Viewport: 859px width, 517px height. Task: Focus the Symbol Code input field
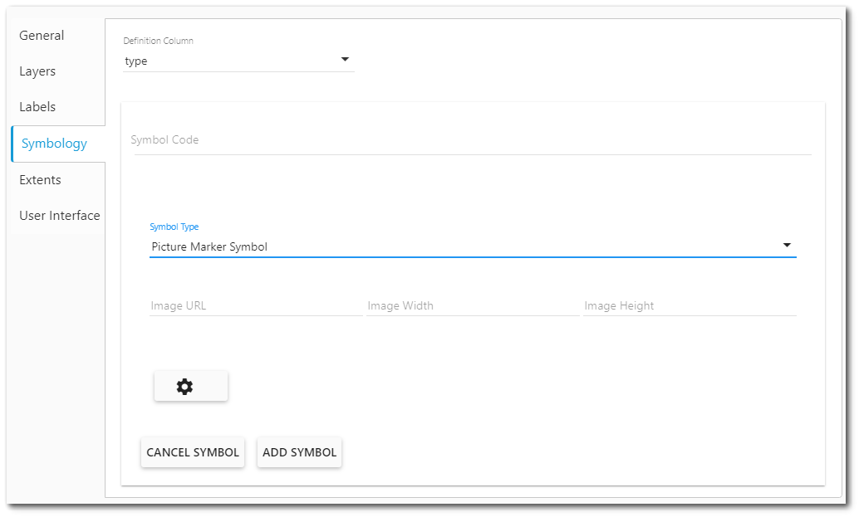click(470, 140)
